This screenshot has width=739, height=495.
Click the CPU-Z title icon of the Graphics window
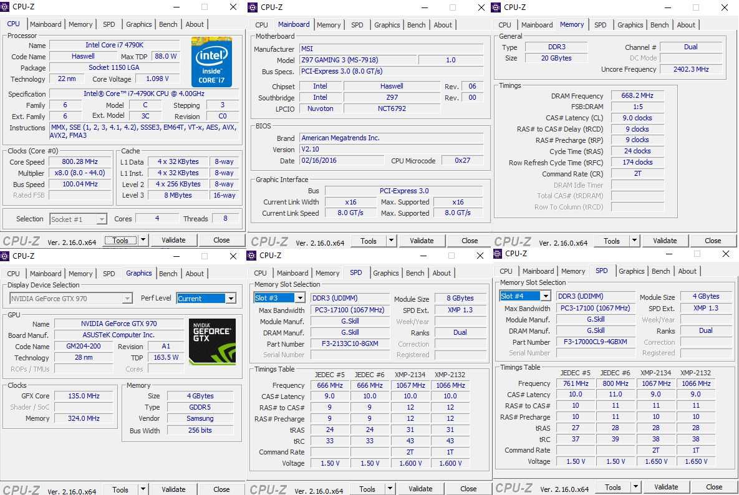[x=5, y=256]
